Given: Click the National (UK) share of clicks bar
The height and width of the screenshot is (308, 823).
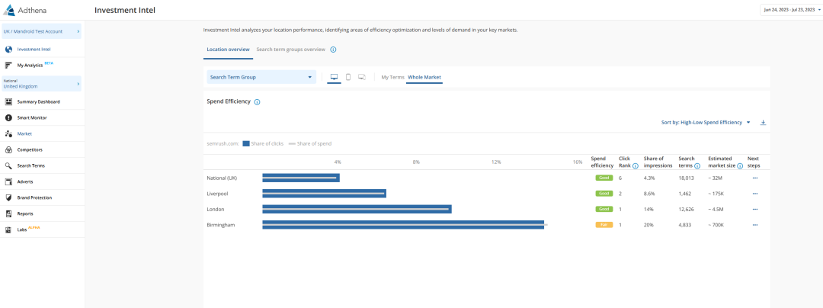Looking at the screenshot, I should [301, 178].
